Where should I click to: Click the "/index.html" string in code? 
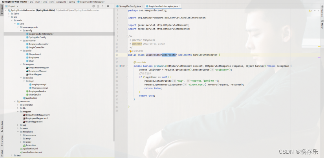196,85
